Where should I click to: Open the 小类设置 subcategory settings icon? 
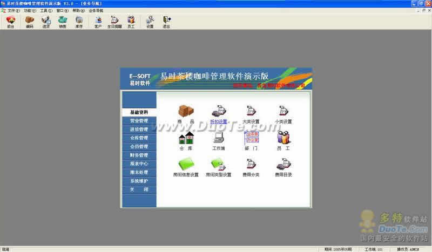coord(283,111)
